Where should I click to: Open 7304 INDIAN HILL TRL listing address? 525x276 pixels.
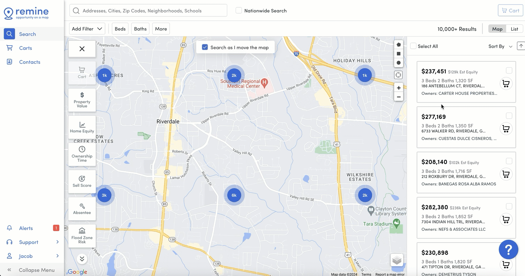[453, 222]
